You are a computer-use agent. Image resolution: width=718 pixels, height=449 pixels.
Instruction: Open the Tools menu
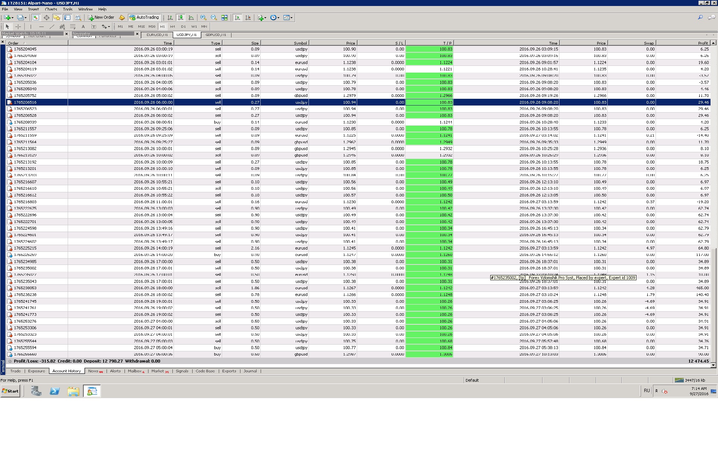[68, 9]
